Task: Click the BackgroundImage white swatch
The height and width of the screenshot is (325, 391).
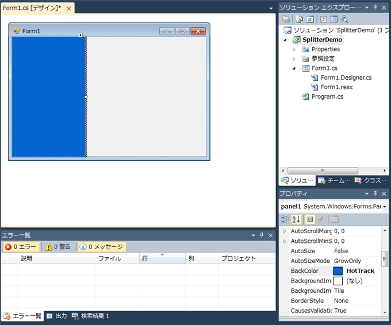Action: [x=338, y=281]
